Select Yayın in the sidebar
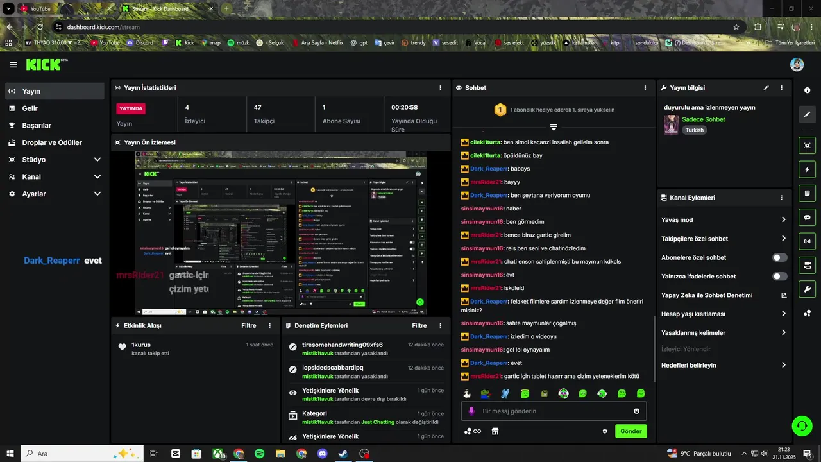The height and width of the screenshot is (462, 821). [x=55, y=91]
